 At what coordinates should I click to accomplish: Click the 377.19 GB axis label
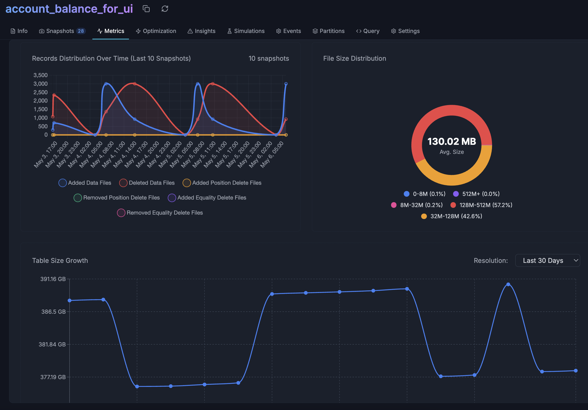click(53, 377)
